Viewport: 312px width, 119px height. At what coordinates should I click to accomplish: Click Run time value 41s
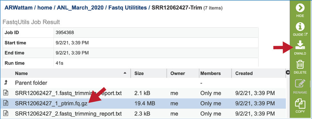[x=60, y=63]
